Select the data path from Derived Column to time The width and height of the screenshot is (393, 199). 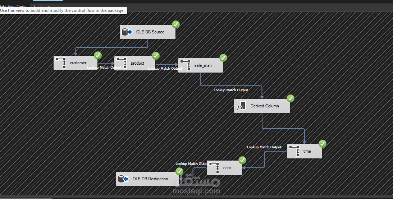(x=283, y=129)
